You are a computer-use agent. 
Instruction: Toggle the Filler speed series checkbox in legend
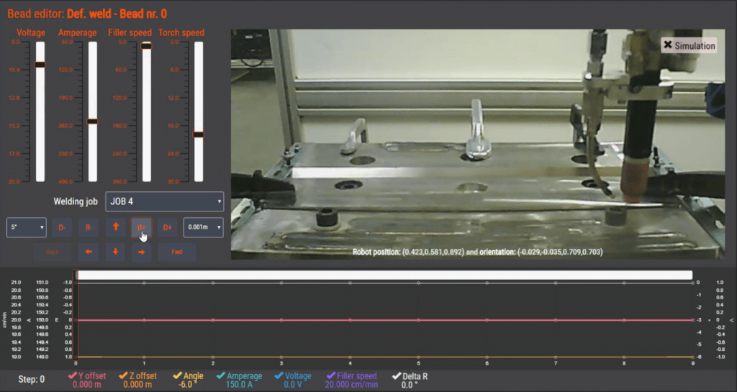pos(331,375)
